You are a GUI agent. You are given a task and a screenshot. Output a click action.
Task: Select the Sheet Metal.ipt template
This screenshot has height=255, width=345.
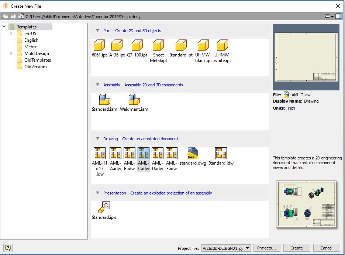[x=158, y=46]
